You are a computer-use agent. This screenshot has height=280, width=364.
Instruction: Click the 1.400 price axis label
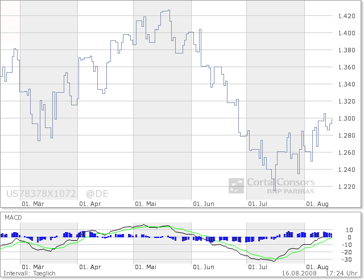tap(347, 33)
